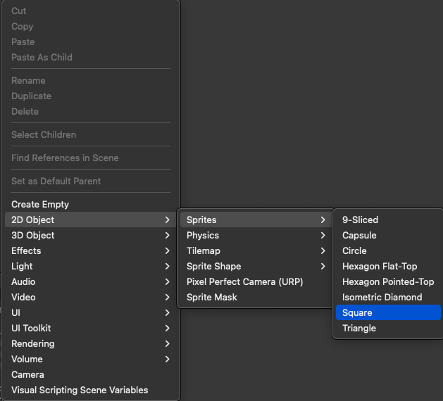Expand the UI row's chevron arrow
This screenshot has height=401, width=443.
tap(167, 312)
